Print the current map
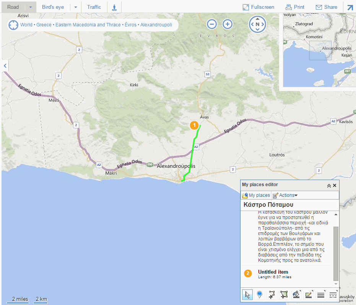 (295, 7)
